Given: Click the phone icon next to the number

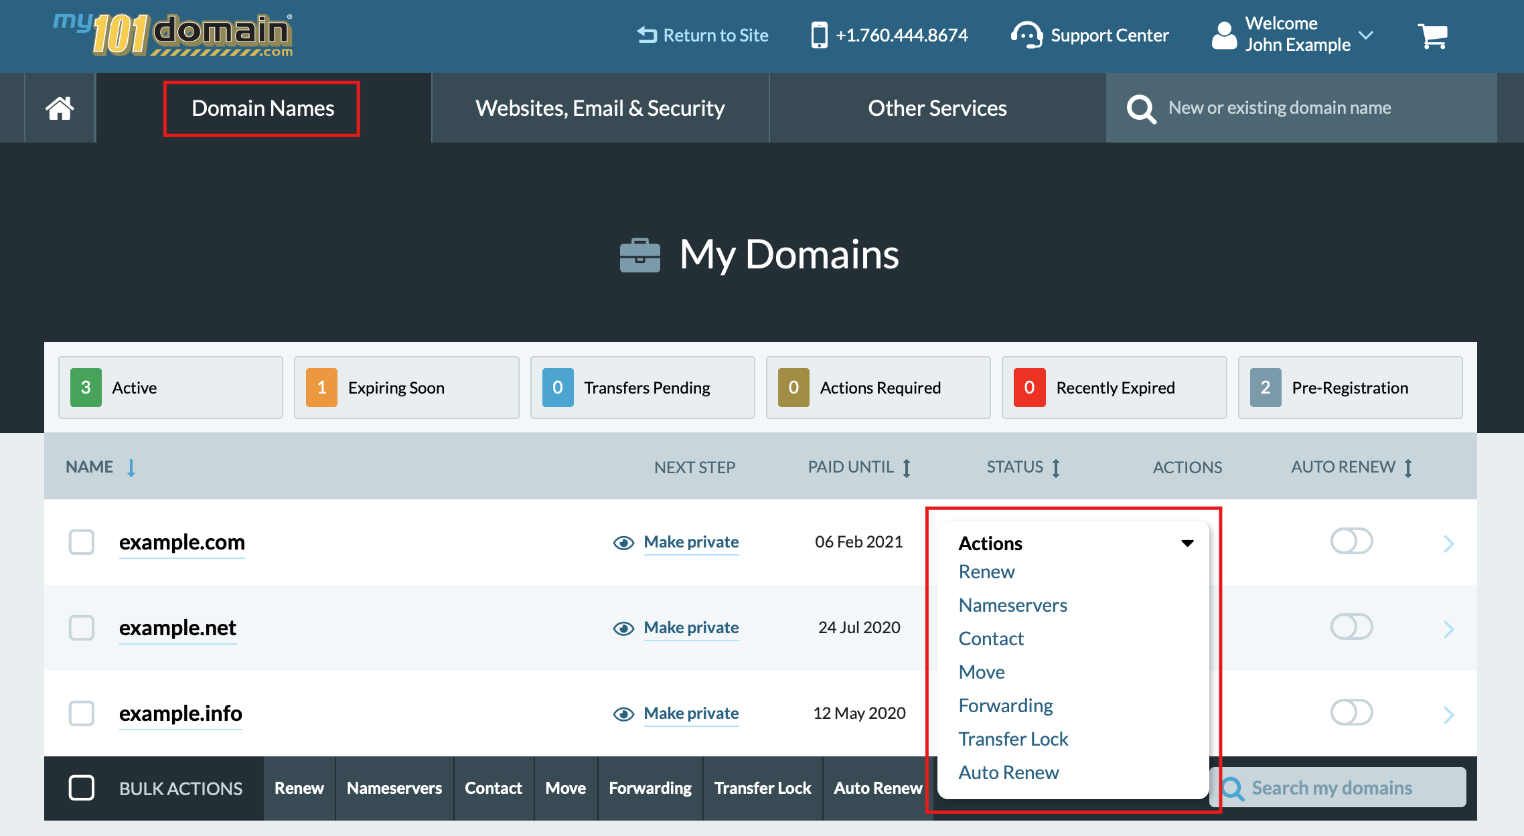Looking at the screenshot, I should [x=818, y=35].
